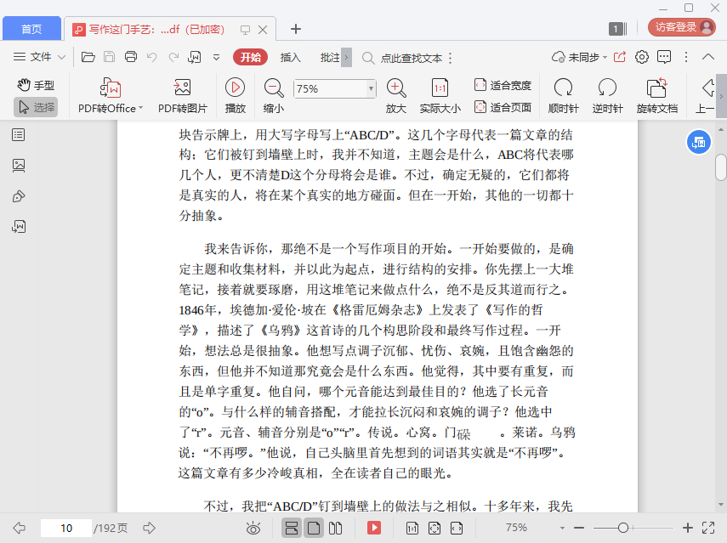This screenshot has height=543, width=727.
Task: Open more options vertical dots menu
Action: coord(686,57)
